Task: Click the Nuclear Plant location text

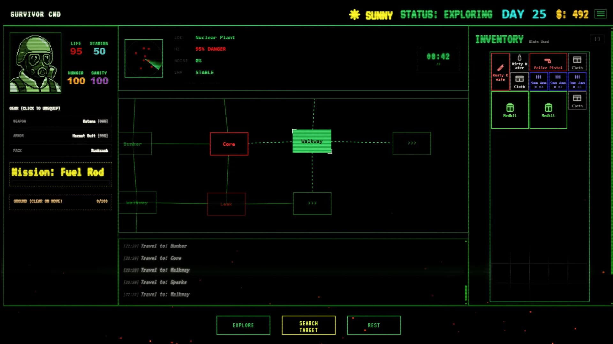Action: click(215, 37)
